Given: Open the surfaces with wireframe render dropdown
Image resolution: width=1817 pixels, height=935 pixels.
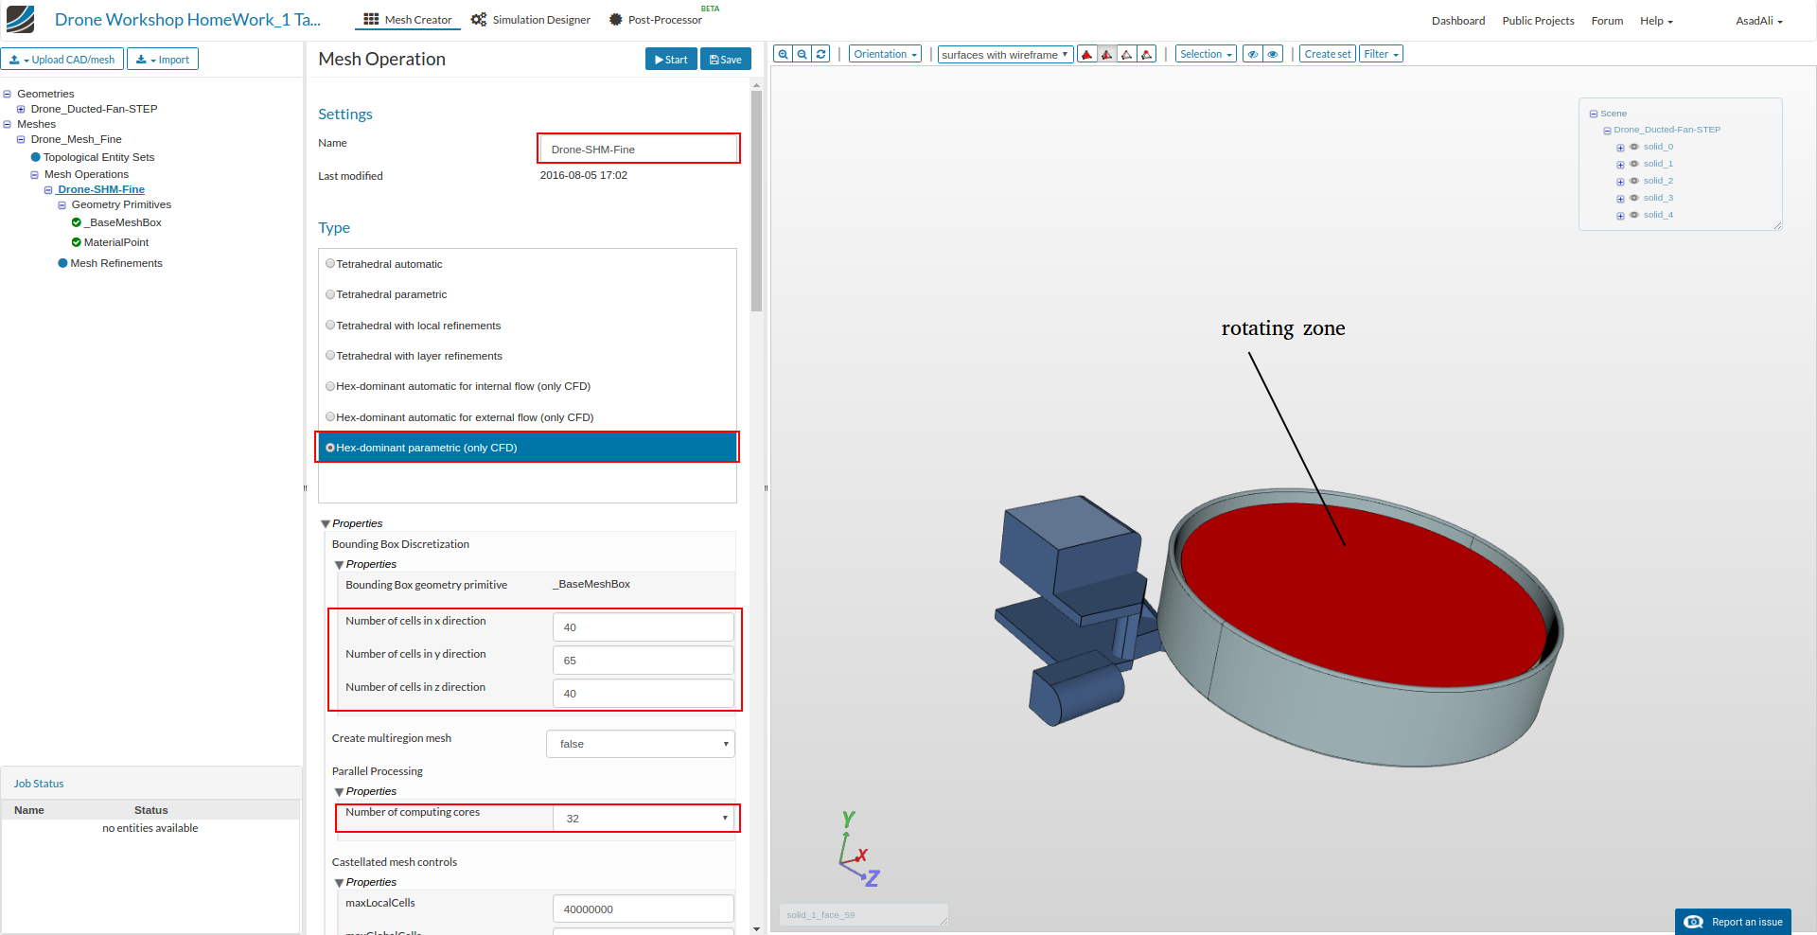Looking at the screenshot, I should (1005, 54).
